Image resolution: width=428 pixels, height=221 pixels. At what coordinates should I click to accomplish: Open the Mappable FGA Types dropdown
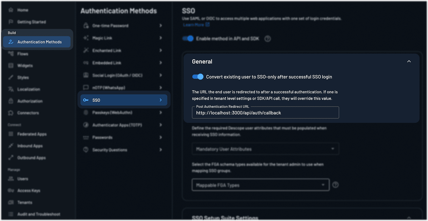[260, 185]
